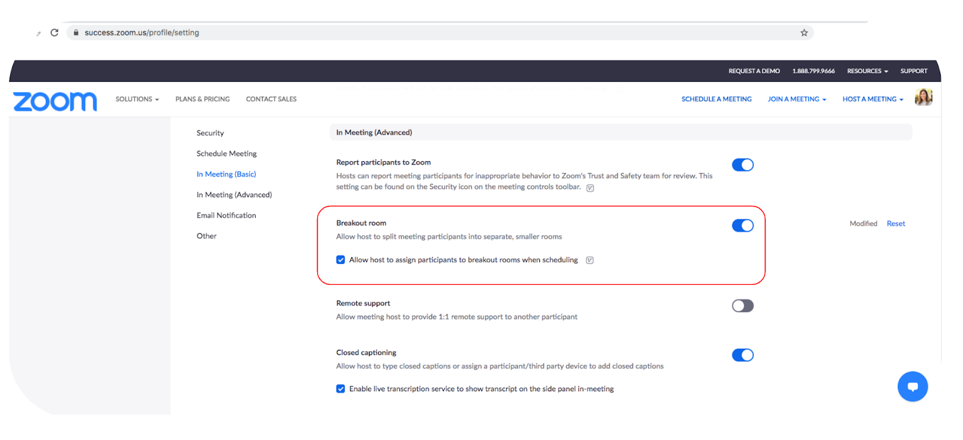Bookmark the page with the star icon

(x=804, y=32)
